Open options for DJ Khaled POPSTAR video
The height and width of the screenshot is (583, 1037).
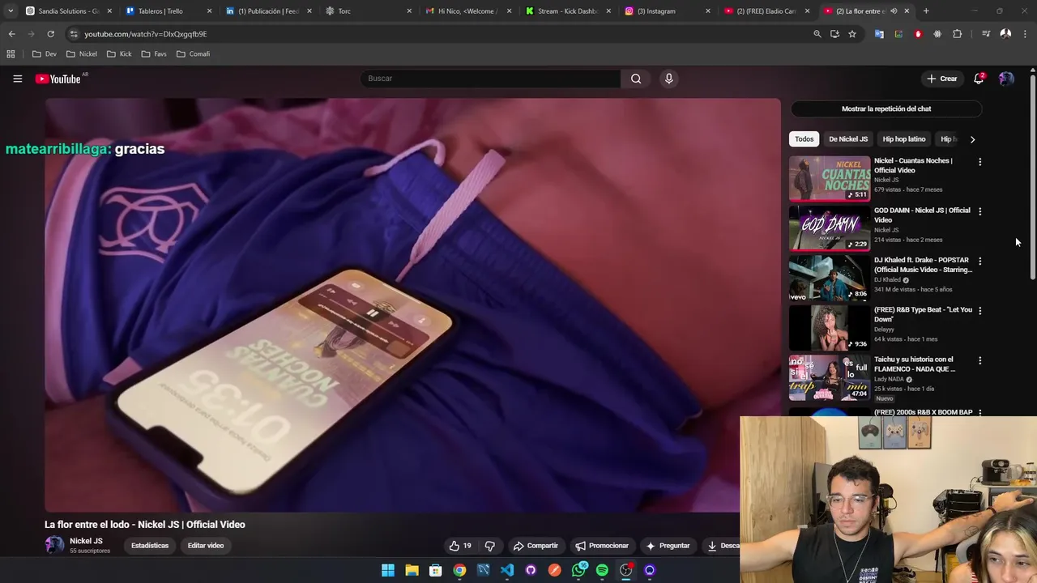(979, 262)
